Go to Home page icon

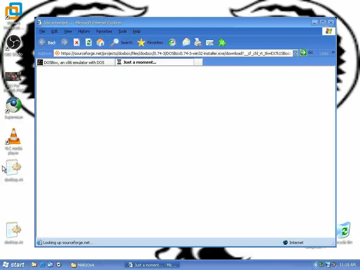(x=100, y=43)
